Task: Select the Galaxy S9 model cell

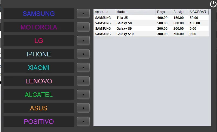Action: click(135, 28)
